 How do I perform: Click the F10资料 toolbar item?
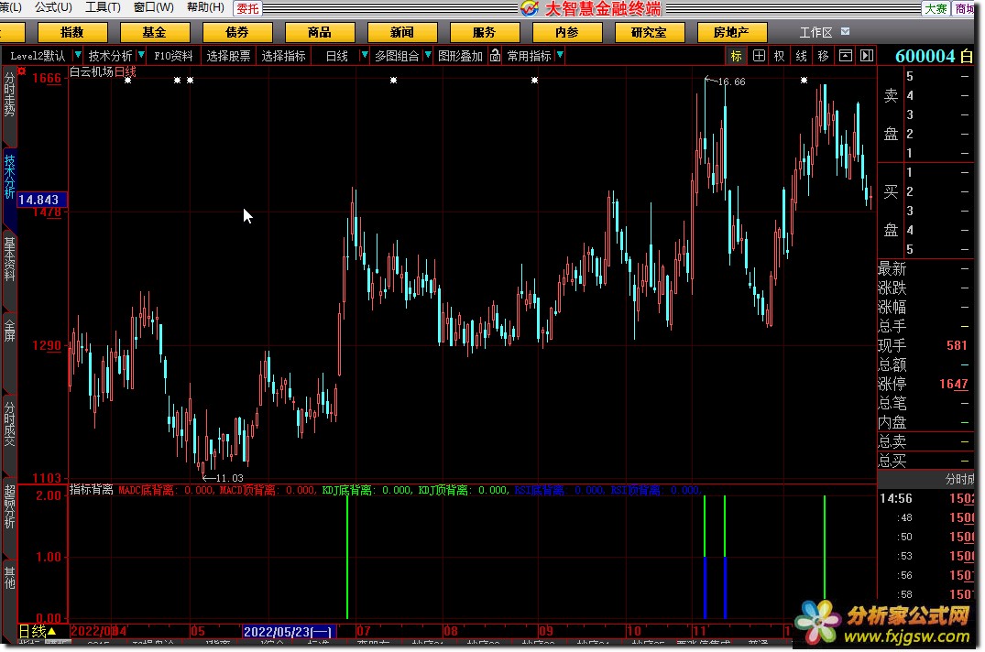pyautogui.click(x=173, y=56)
